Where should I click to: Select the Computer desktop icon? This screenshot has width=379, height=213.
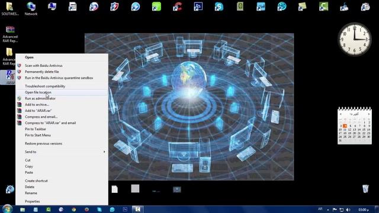click(52, 7)
